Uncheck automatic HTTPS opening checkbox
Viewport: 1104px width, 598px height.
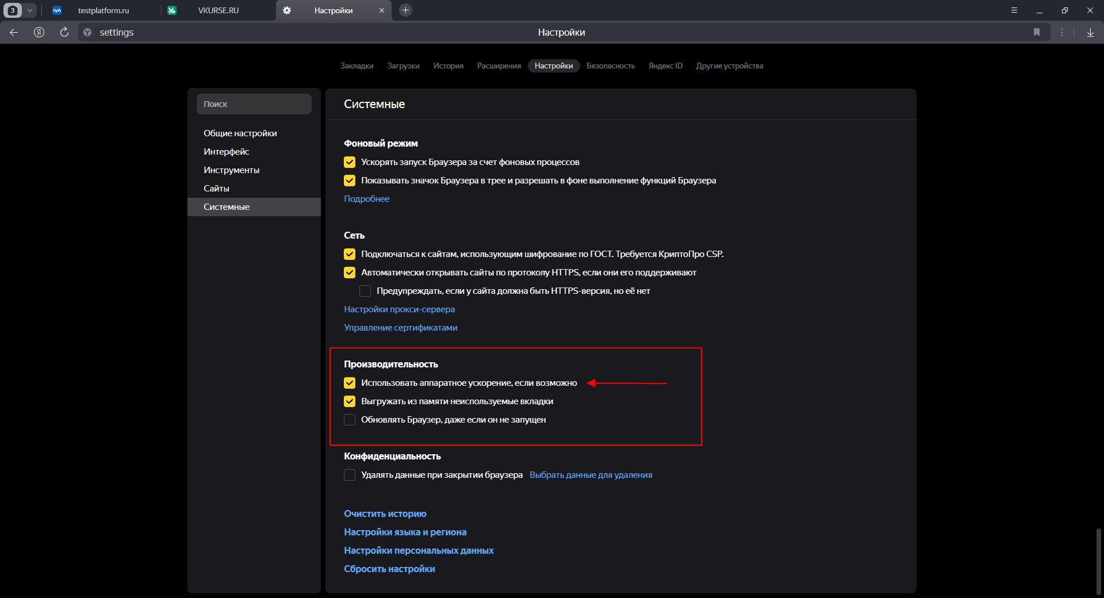coord(350,273)
